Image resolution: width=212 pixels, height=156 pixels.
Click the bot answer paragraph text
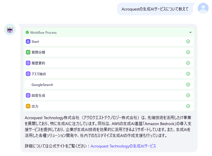[108, 127]
